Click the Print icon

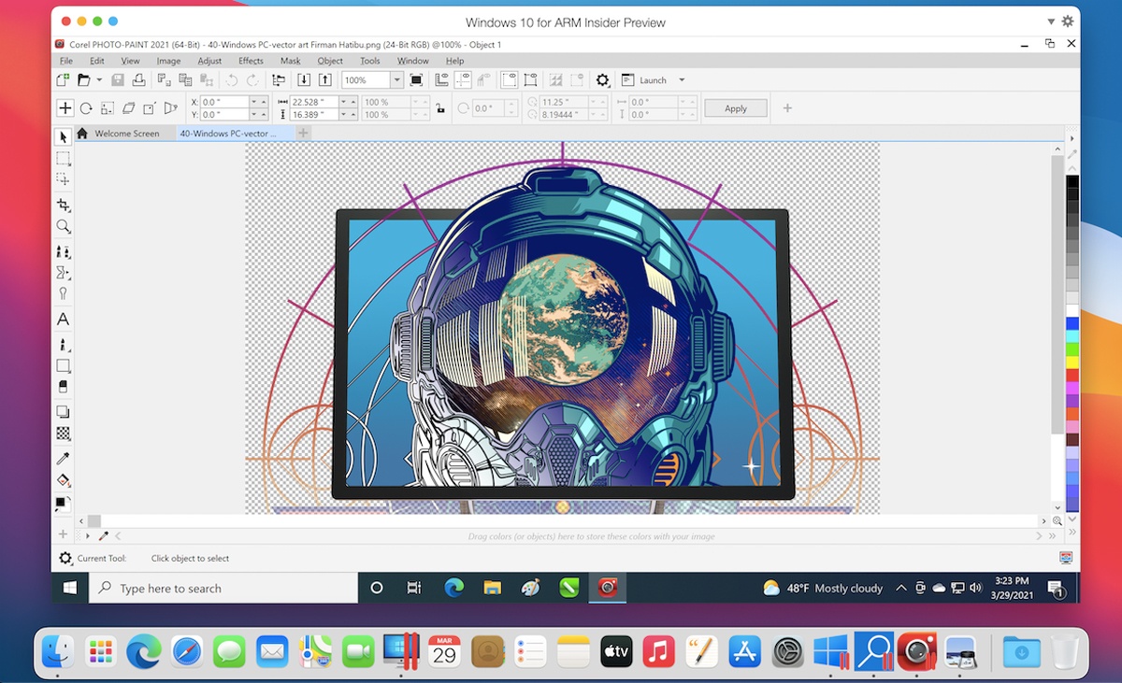[x=138, y=80]
